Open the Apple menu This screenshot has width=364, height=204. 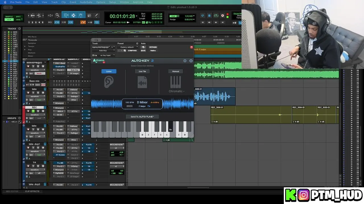[x=5, y=2]
